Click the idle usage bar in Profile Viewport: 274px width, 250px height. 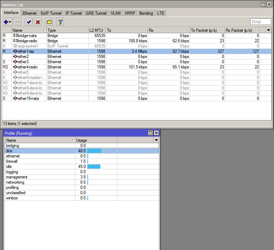(94, 167)
